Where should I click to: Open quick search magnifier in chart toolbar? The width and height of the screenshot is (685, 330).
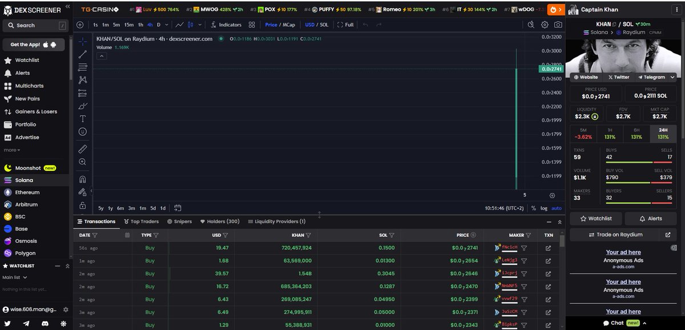[531, 25]
